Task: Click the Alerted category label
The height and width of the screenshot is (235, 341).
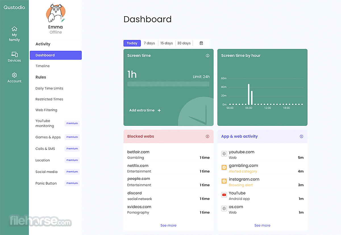Action: pos(243,171)
